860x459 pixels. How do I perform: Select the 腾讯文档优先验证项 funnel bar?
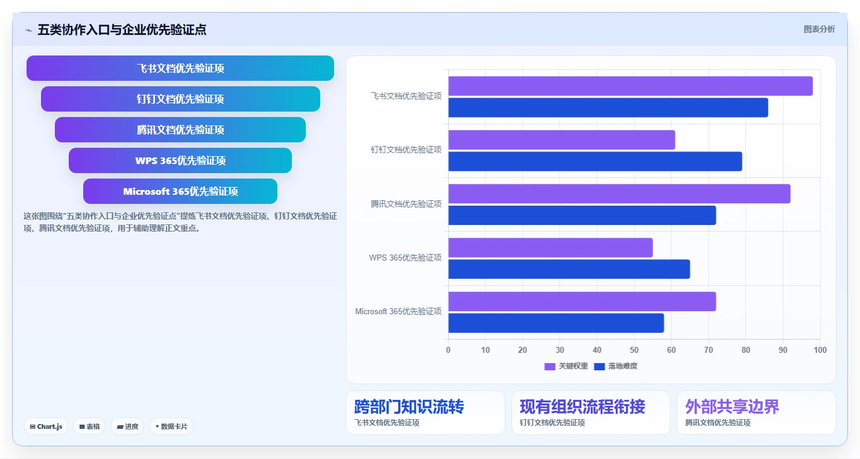tap(180, 130)
